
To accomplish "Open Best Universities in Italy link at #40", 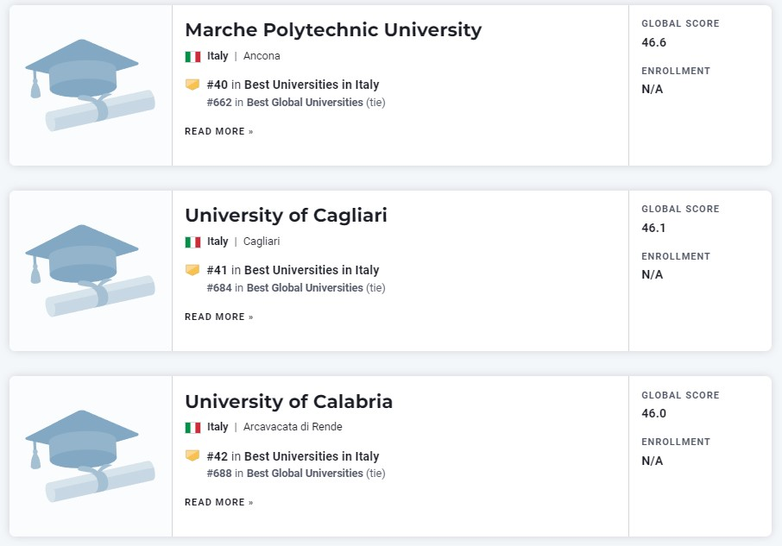I will (x=312, y=85).
